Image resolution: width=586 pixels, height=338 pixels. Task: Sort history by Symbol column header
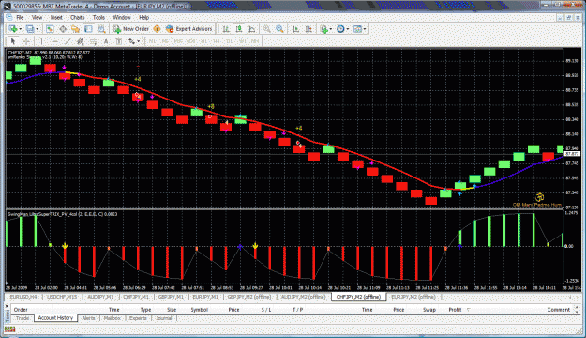coord(199,310)
